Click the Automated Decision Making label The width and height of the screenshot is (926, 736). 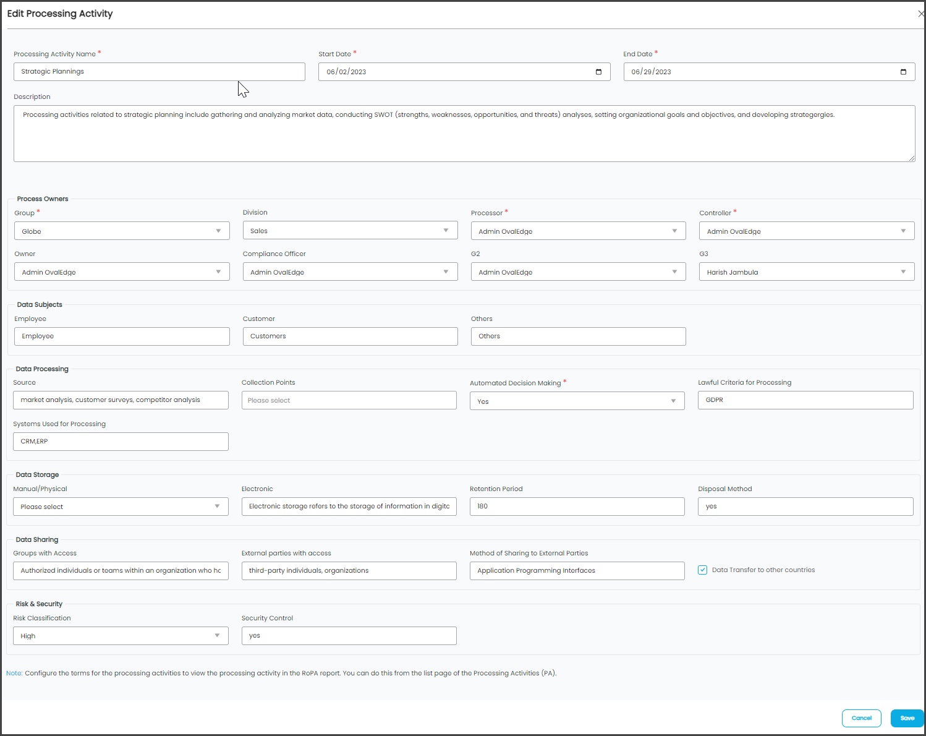[515, 383]
